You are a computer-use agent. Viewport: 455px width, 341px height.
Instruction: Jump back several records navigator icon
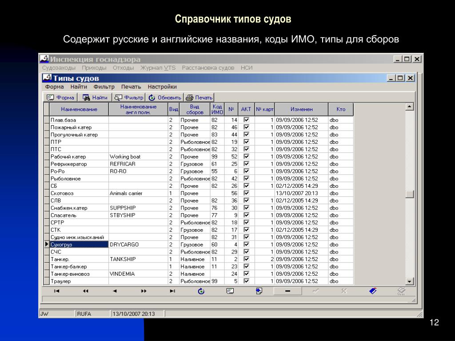tap(85, 291)
